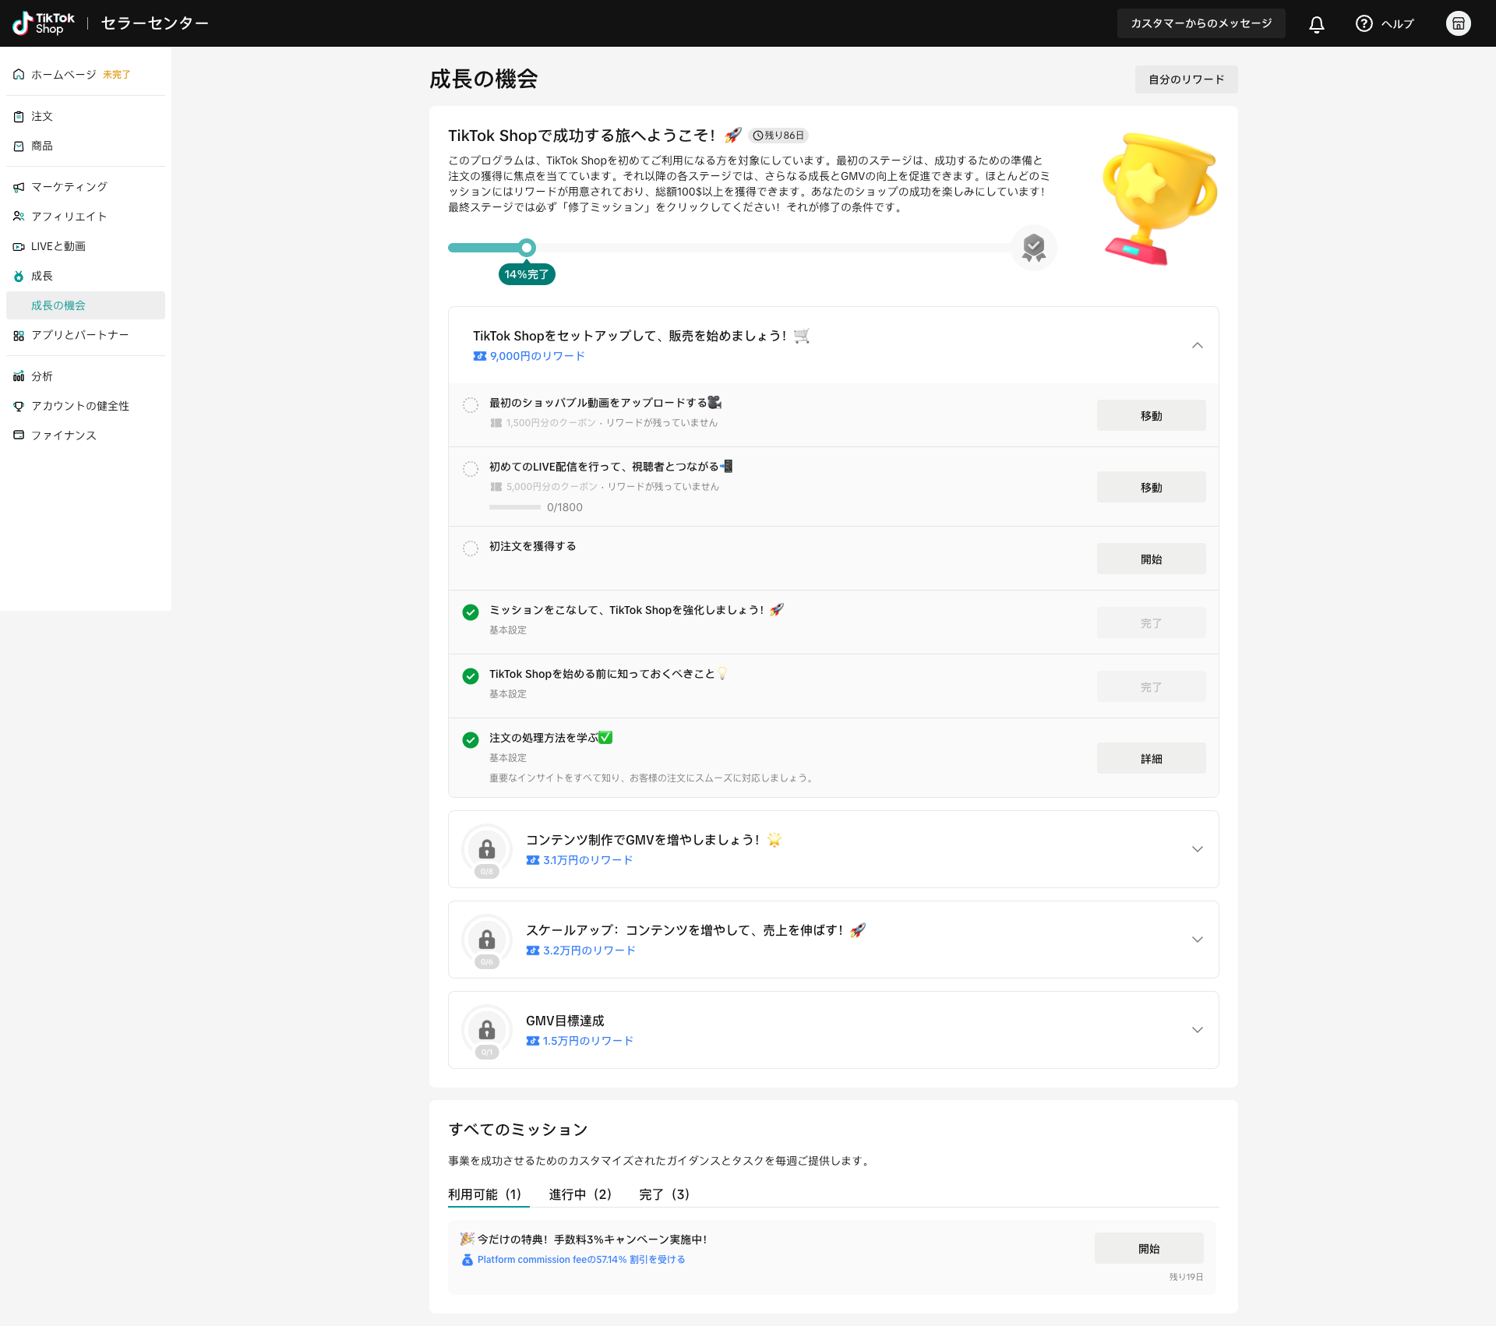The height and width of the screenshot is (1326, 1496).
Task: Click the lock icon on コンテンツ制作でGMV stage
Action: (x=487, y=848)
